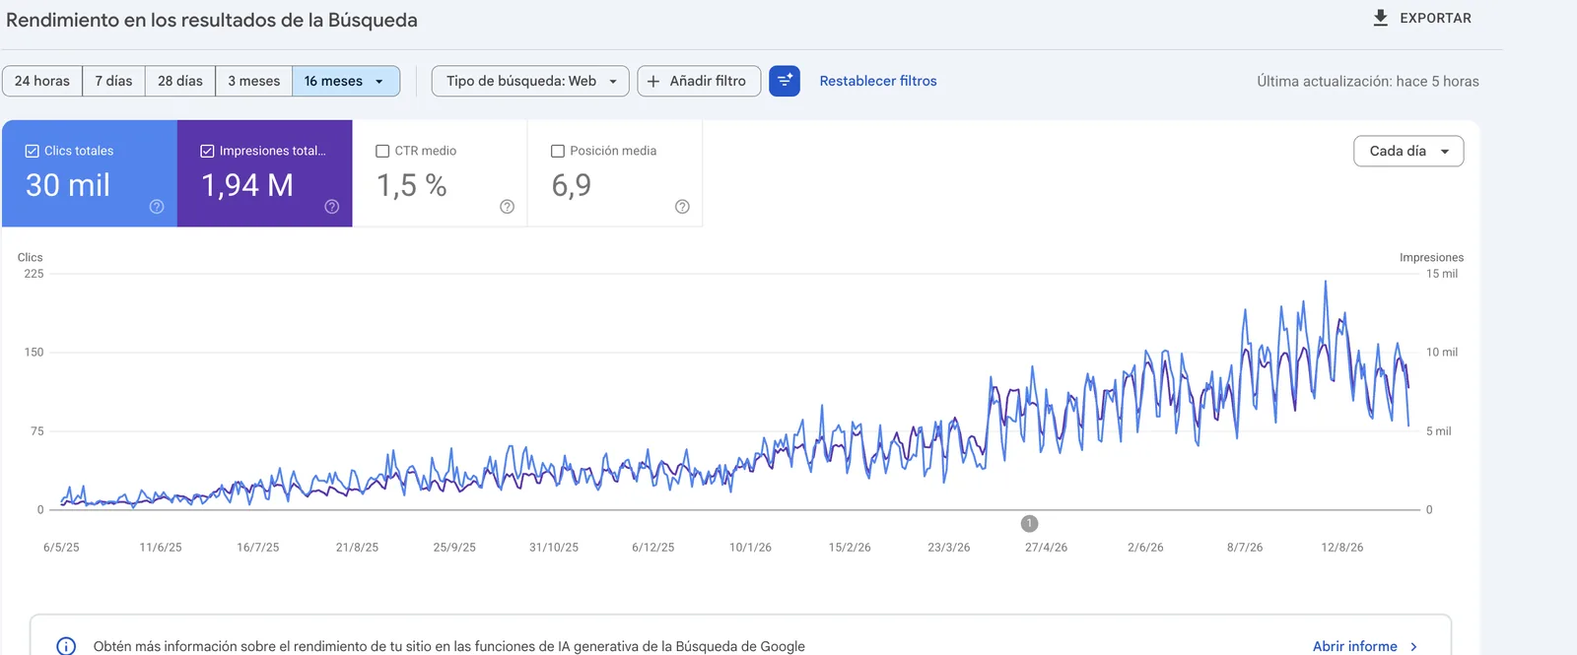Click the export download icon
The image size is (1577, 655).
[1381, 18]
